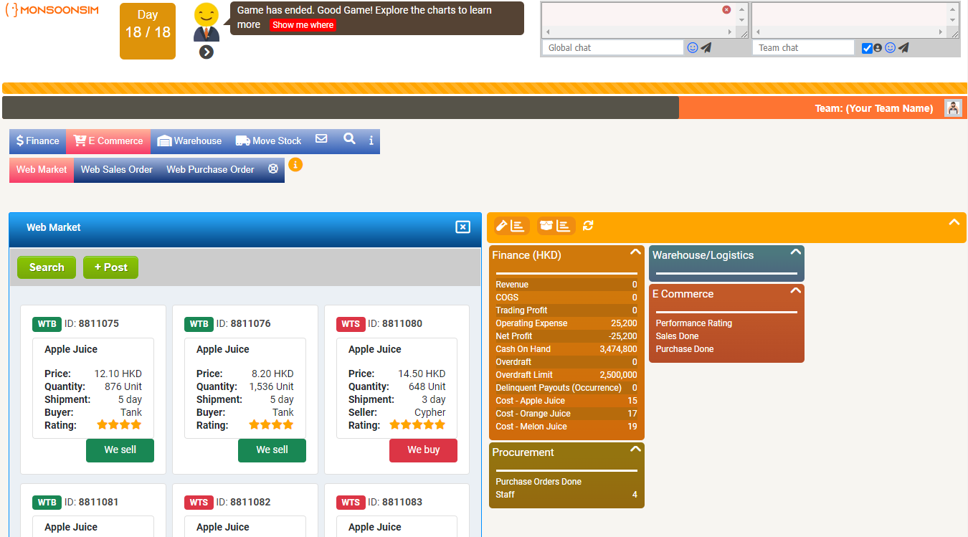Close the Web Market panel

pyautogui.click(x=462, y=227)
